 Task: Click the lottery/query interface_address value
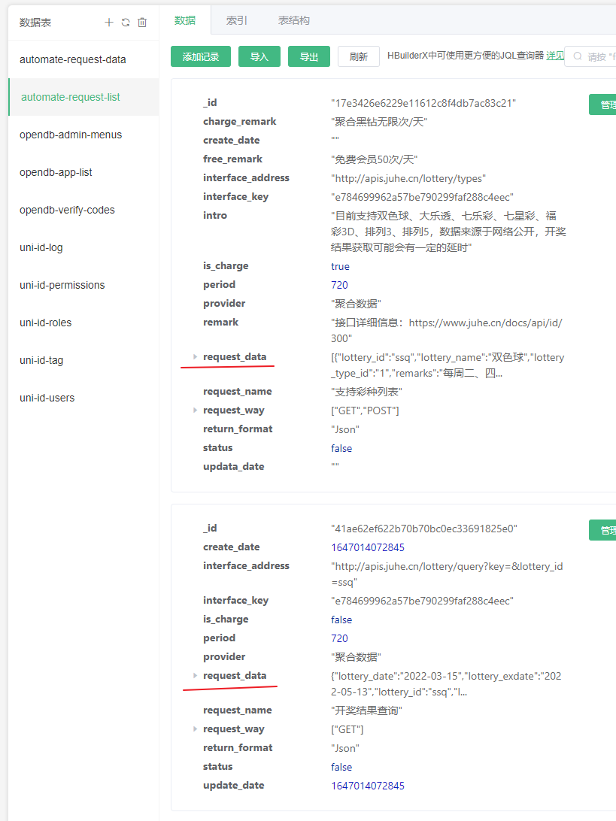447,574
